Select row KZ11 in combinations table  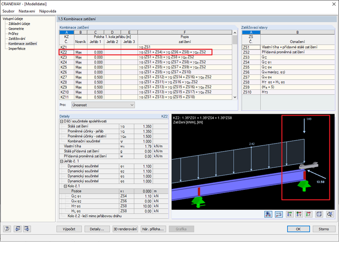pos(146,97)
